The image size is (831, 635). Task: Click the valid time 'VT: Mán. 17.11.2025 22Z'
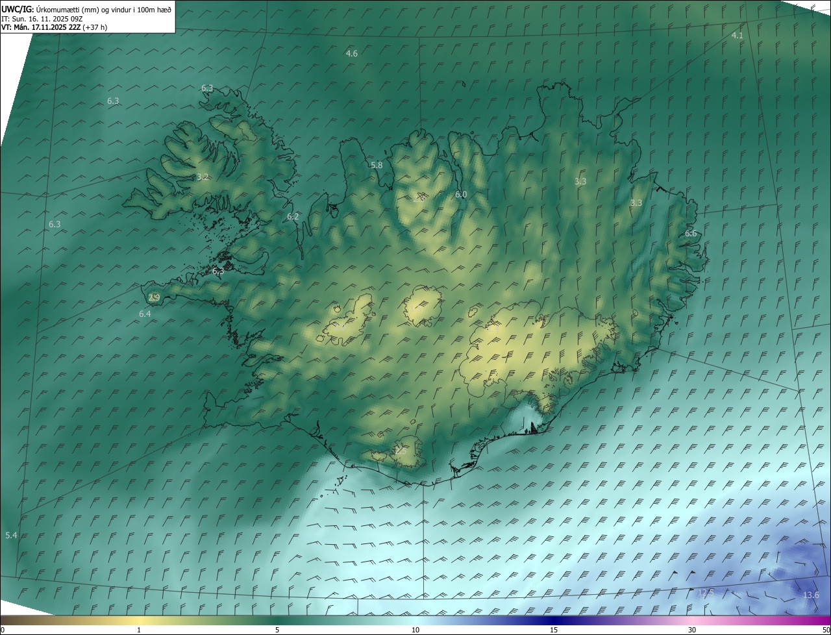(x=41, y=27)
